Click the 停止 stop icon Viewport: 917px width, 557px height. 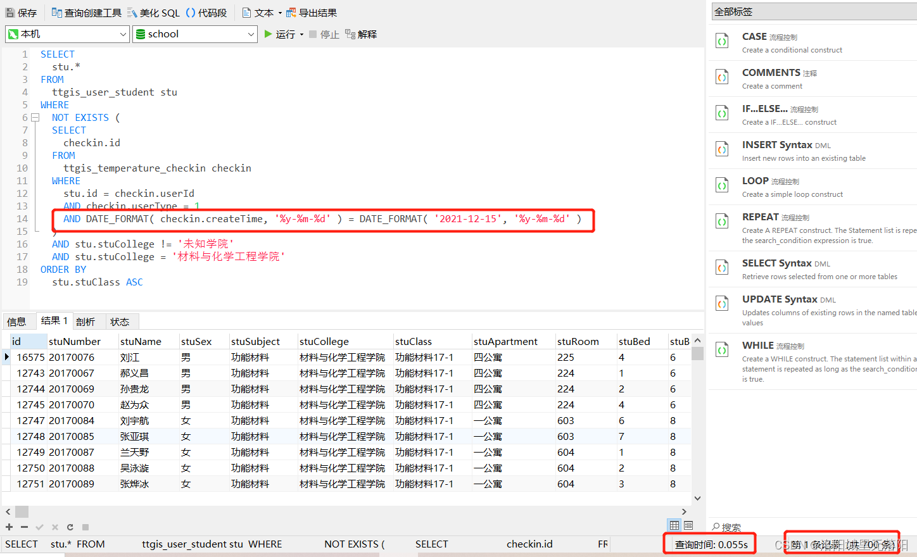tap(313, 34)
